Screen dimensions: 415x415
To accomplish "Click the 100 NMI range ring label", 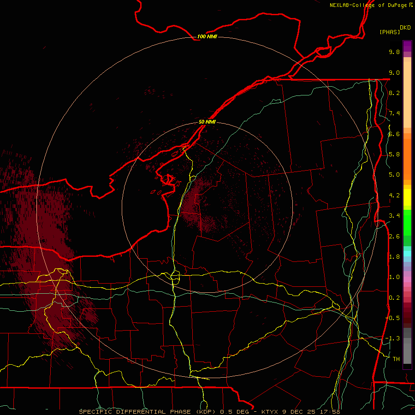I will point(207,36).
